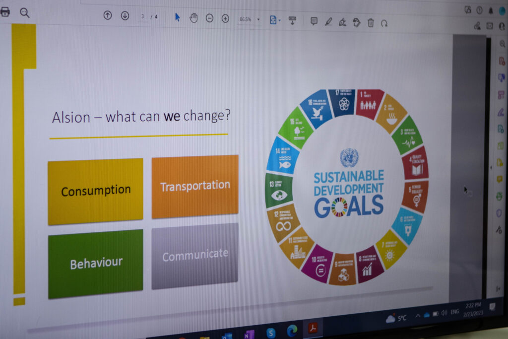Show hidden system tray icons chevron
This screenshot has width=508, height=339.
click(418, 315)
